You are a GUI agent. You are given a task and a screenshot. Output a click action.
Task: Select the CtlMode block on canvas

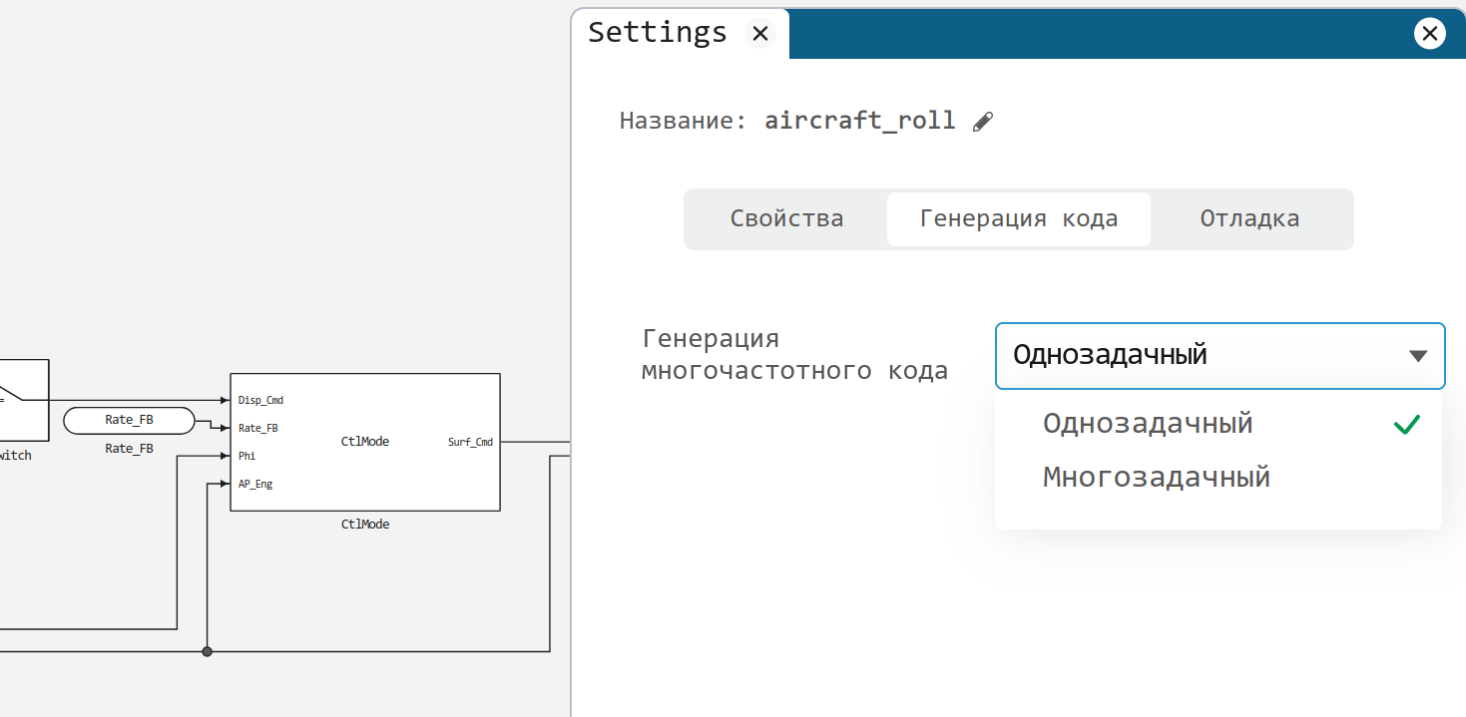coord(365,442)
